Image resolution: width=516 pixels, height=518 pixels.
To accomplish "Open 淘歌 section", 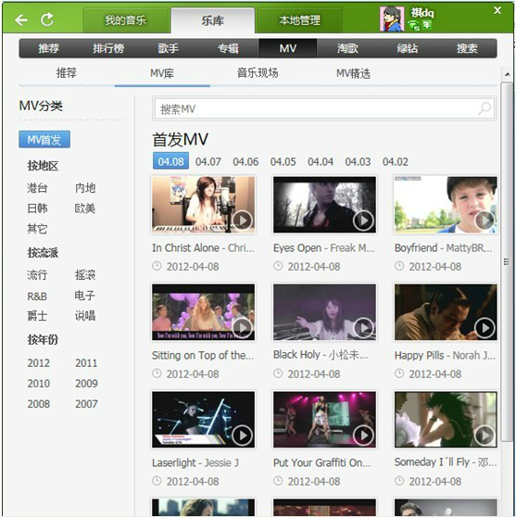I will [x=347, y=48].
